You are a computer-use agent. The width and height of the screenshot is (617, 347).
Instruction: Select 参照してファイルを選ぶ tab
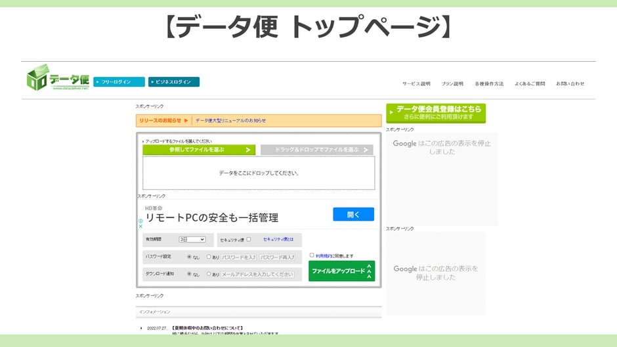199,150
